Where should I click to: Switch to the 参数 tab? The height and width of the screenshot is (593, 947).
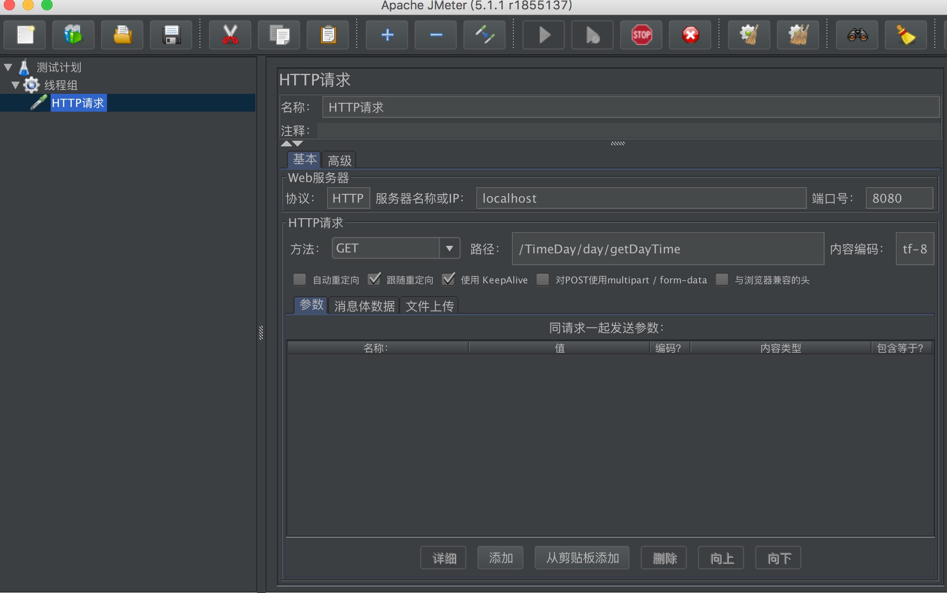click(x=311, y=305)
